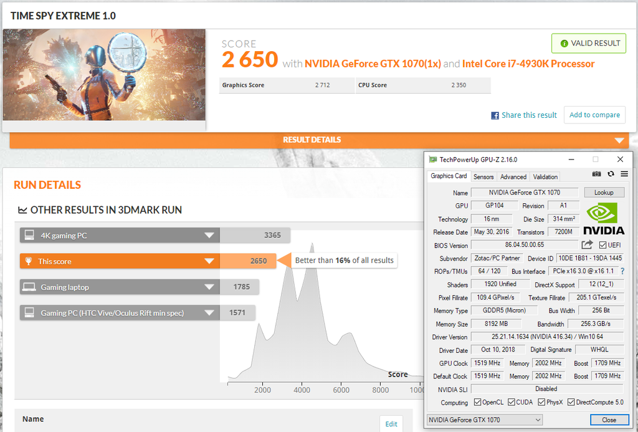Click the Facebook icon next to Share

(495, 115)
